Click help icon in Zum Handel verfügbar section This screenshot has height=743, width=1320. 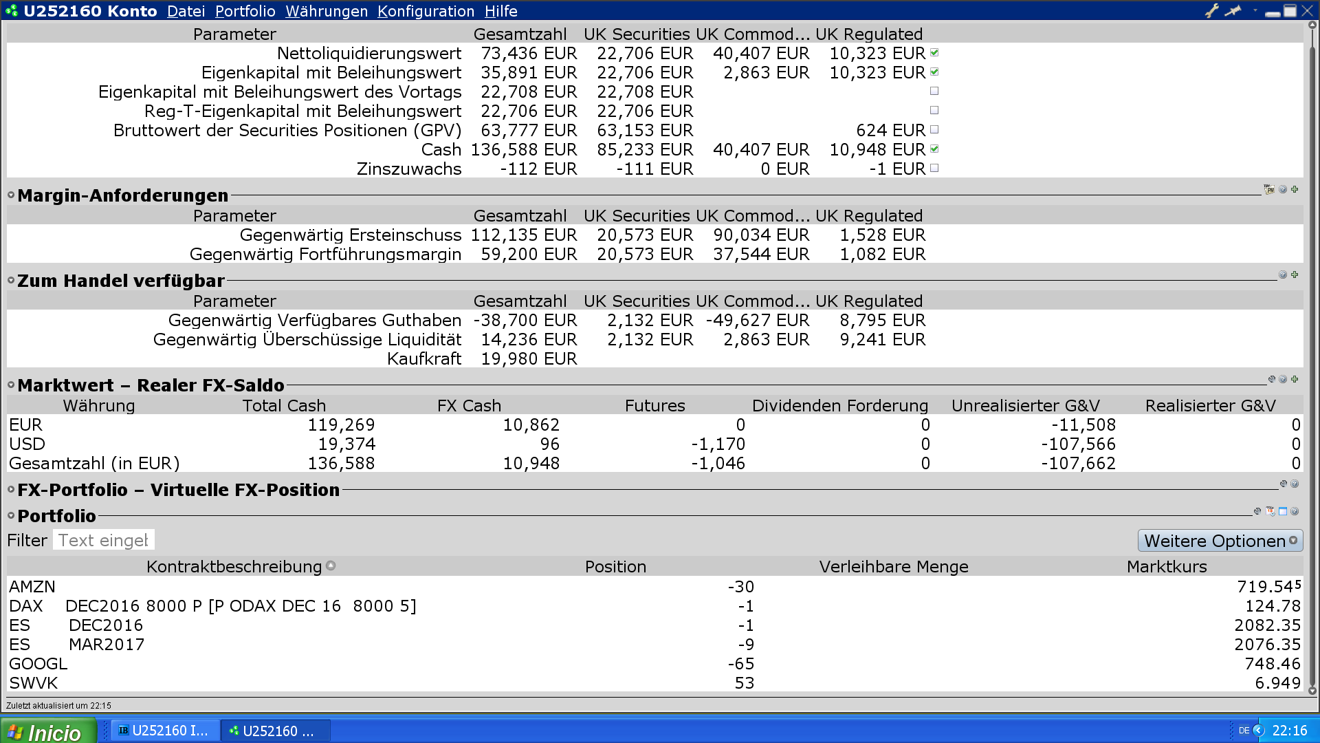click(x=1283, y=274)
